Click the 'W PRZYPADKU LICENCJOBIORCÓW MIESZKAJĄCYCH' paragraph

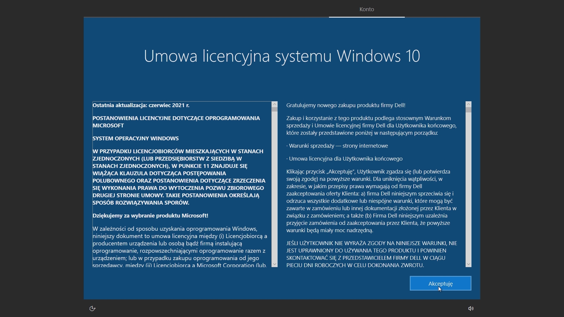[x=179, y=177]
